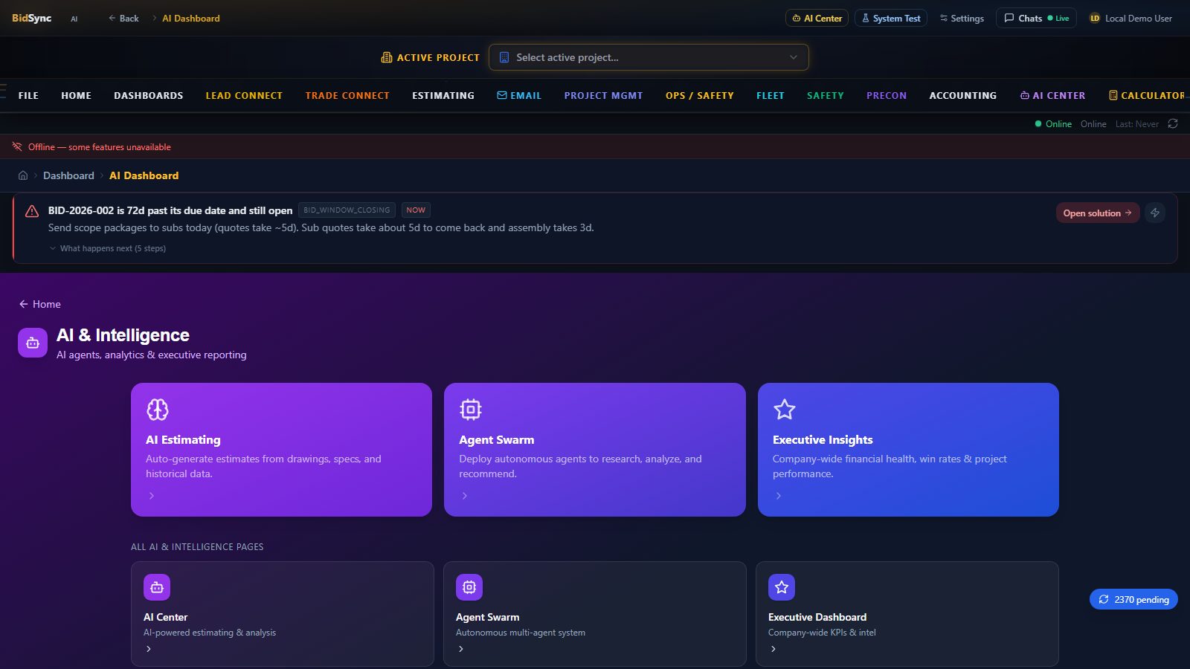1190x669 pixels.
Task: Open the Chats Live button
Action: click(1037, 18)
